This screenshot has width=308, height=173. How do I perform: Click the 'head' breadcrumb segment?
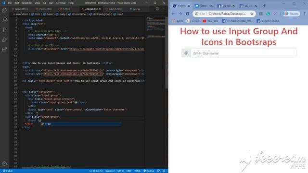48,14
